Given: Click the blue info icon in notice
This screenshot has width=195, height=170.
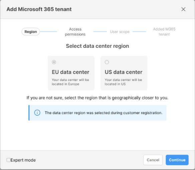Looking at the screenshot, I should pyautogui.click(x=37, y=113).
